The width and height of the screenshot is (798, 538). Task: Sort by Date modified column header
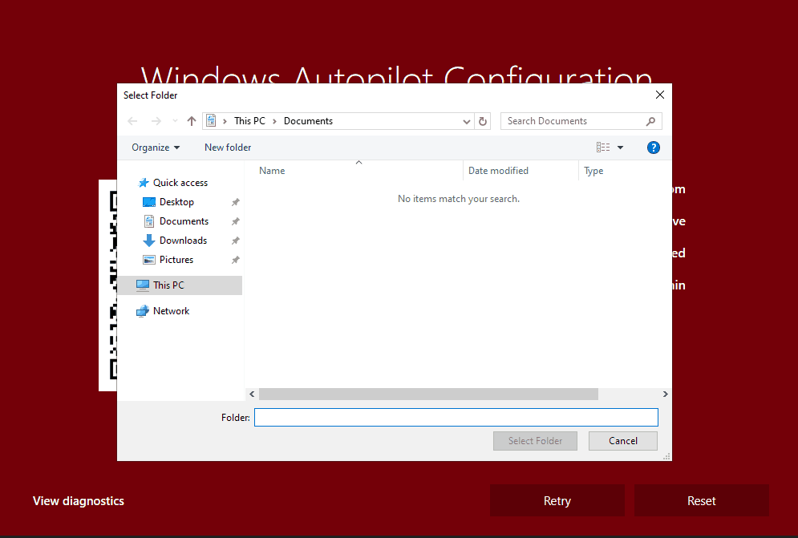click(x=498, y=171)
